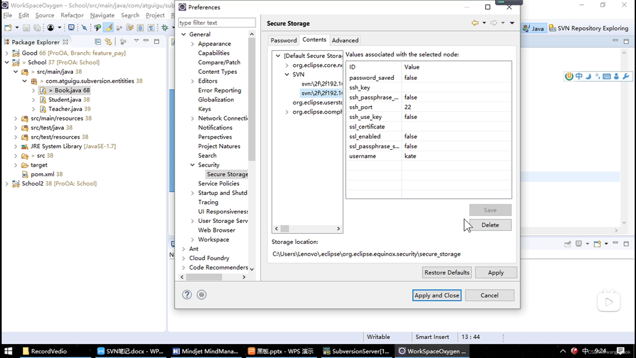Click the Save All toolbar icon
Image resolution: width=636 pixels, height=358 pixels.
[37, 28]
